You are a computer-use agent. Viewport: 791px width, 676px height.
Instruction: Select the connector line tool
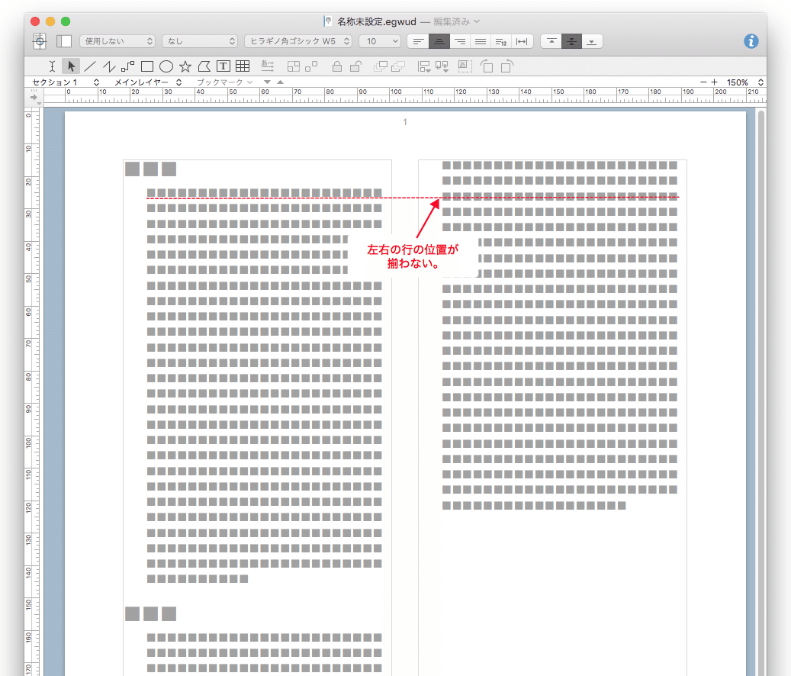point(127,66)
